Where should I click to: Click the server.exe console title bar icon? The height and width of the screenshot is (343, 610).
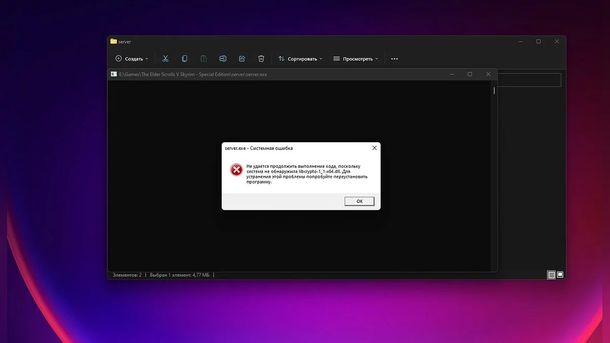coord(114,74)
